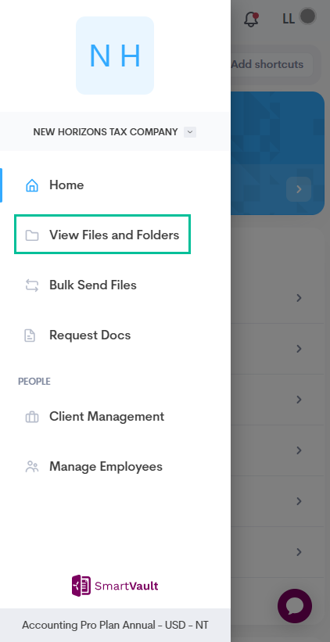The height and width of the screenshot is (642, 330).
Task: Expand the New Horizons Tax Company dropdown
Action: coord(190,132)
